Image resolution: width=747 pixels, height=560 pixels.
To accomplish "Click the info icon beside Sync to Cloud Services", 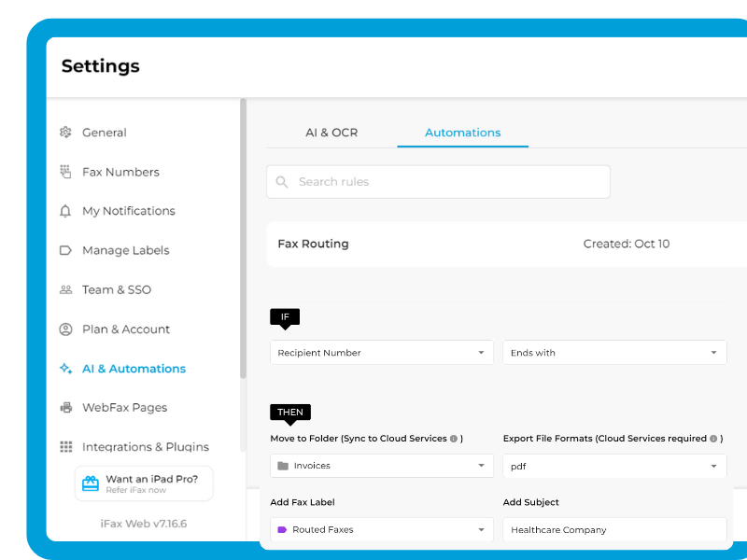I will (x=454, y=439).
